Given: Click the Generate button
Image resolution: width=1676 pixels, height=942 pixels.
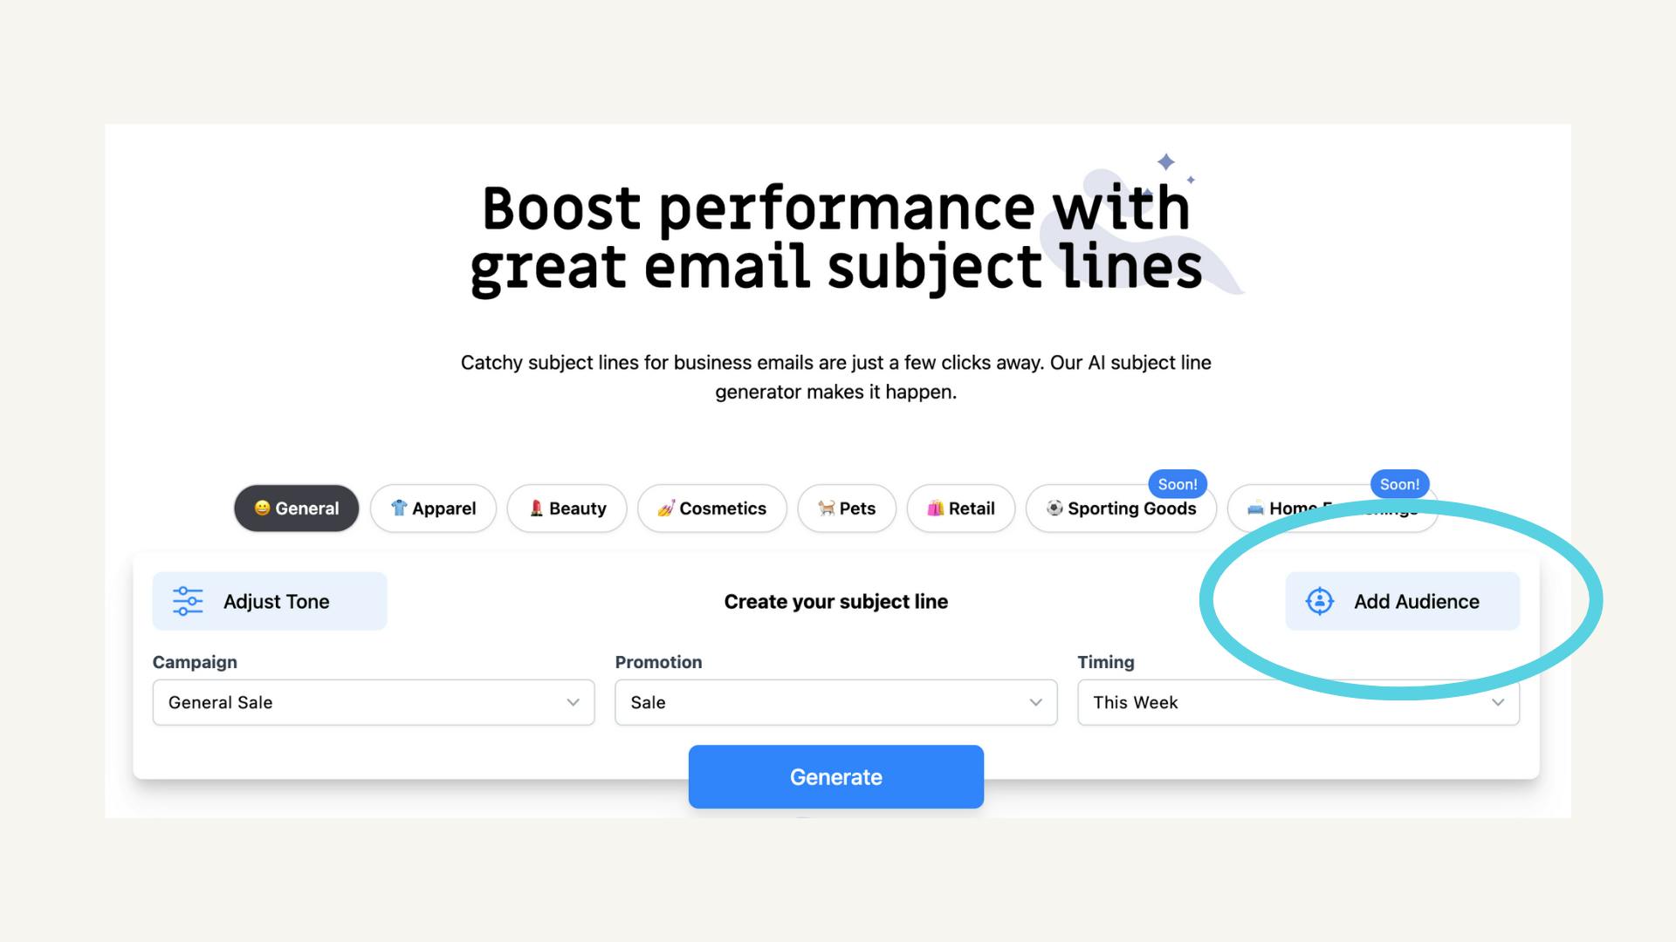Looking at the screenshot, I should point(835,776).
